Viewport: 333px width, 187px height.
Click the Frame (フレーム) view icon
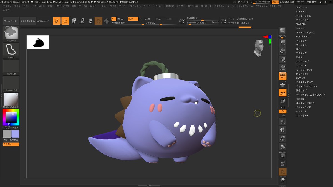(x=282, y=122)
